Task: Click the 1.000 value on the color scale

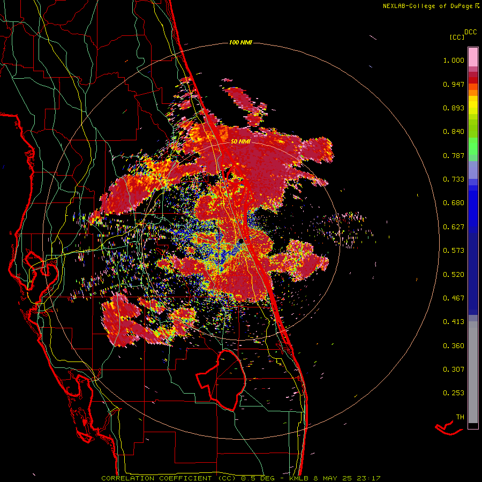Action: (x=454, y=60)
